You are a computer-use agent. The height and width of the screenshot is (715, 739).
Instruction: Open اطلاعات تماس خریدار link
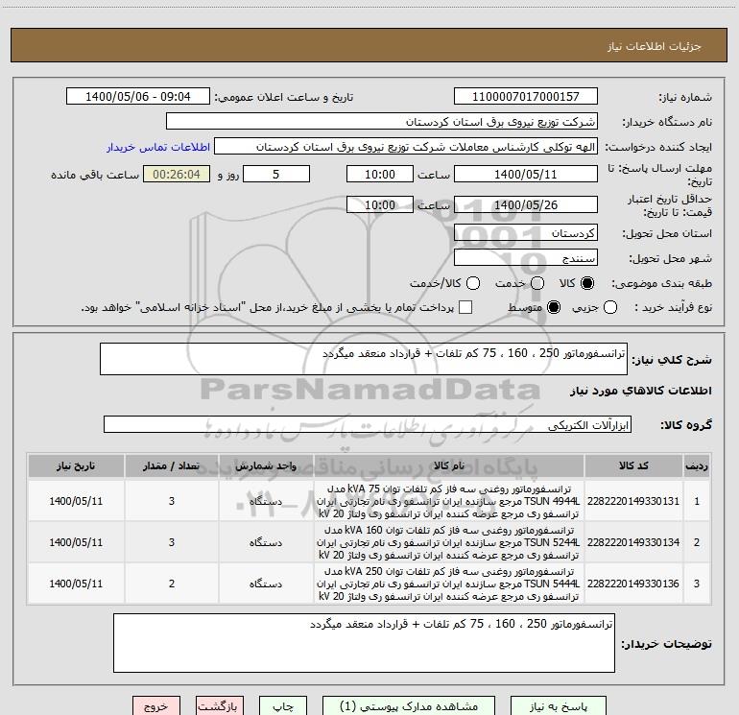[158, 147]
